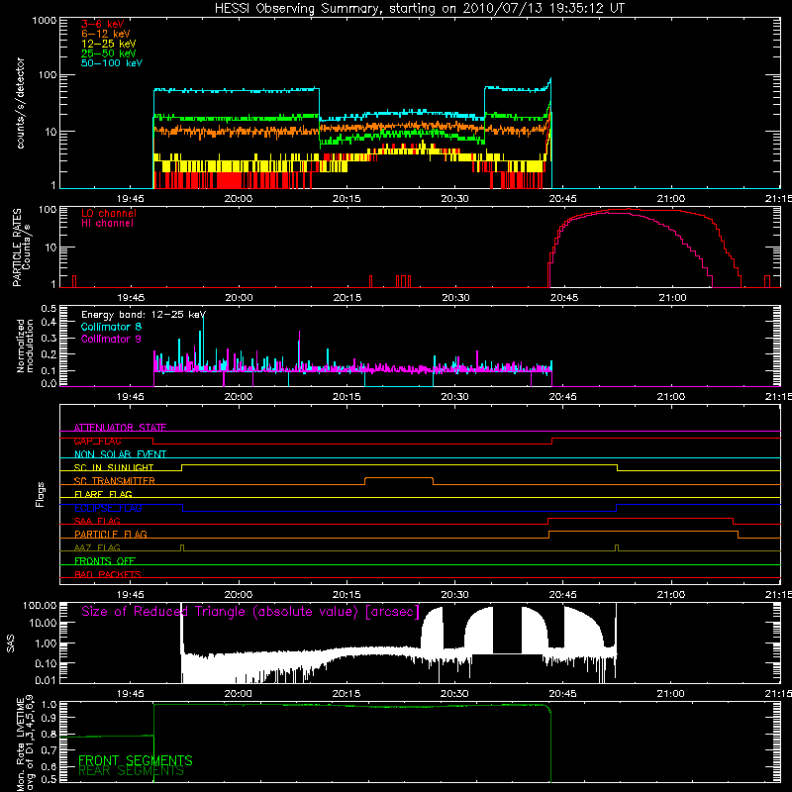Select the Collimator 8 legend entry

tap(111, 327)
